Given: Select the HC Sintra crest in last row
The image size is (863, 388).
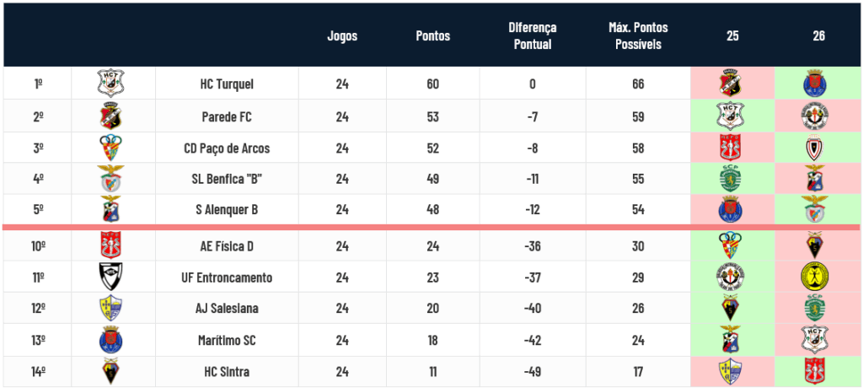Looking at the screenshot, I should pos(110,371).
